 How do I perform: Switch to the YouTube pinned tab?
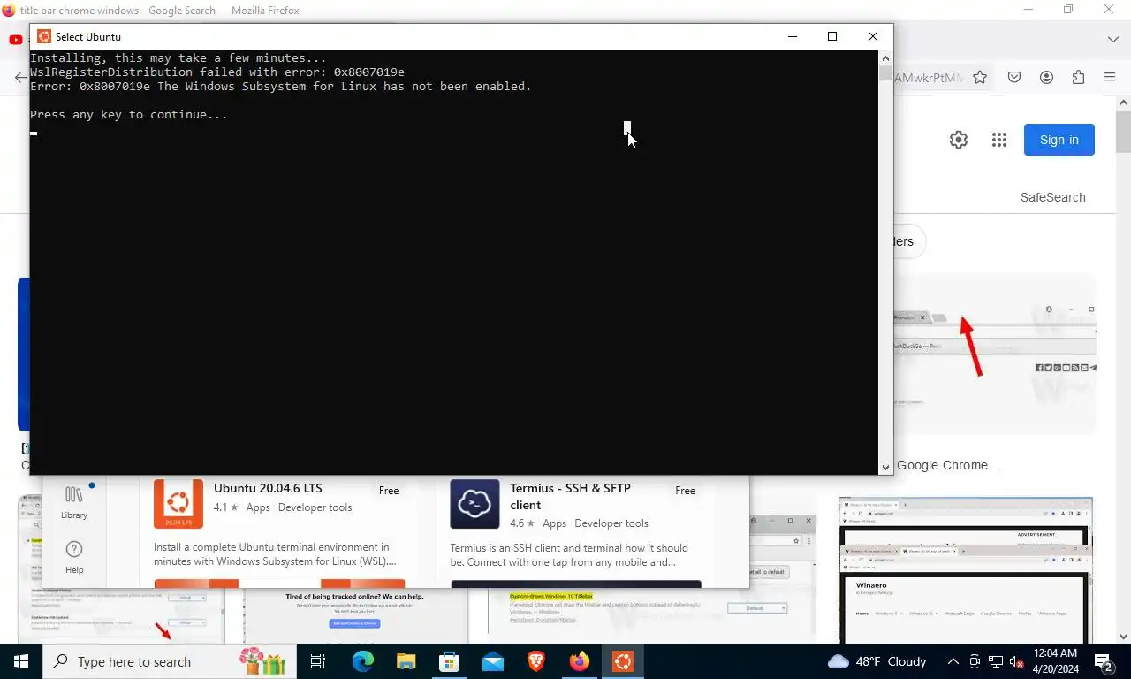click(15, 40)
